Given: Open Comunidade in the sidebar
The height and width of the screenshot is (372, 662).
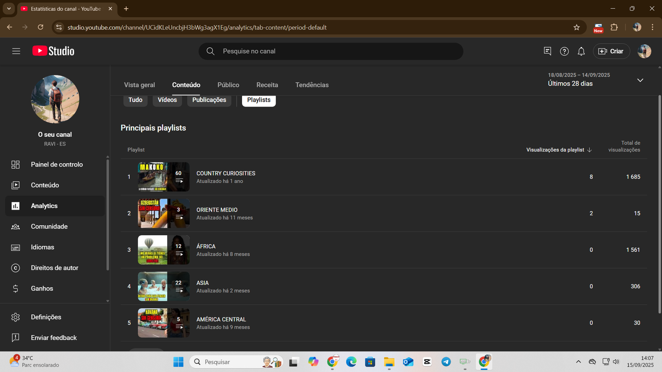Looking at the screenshot, I should click(49, 227).
